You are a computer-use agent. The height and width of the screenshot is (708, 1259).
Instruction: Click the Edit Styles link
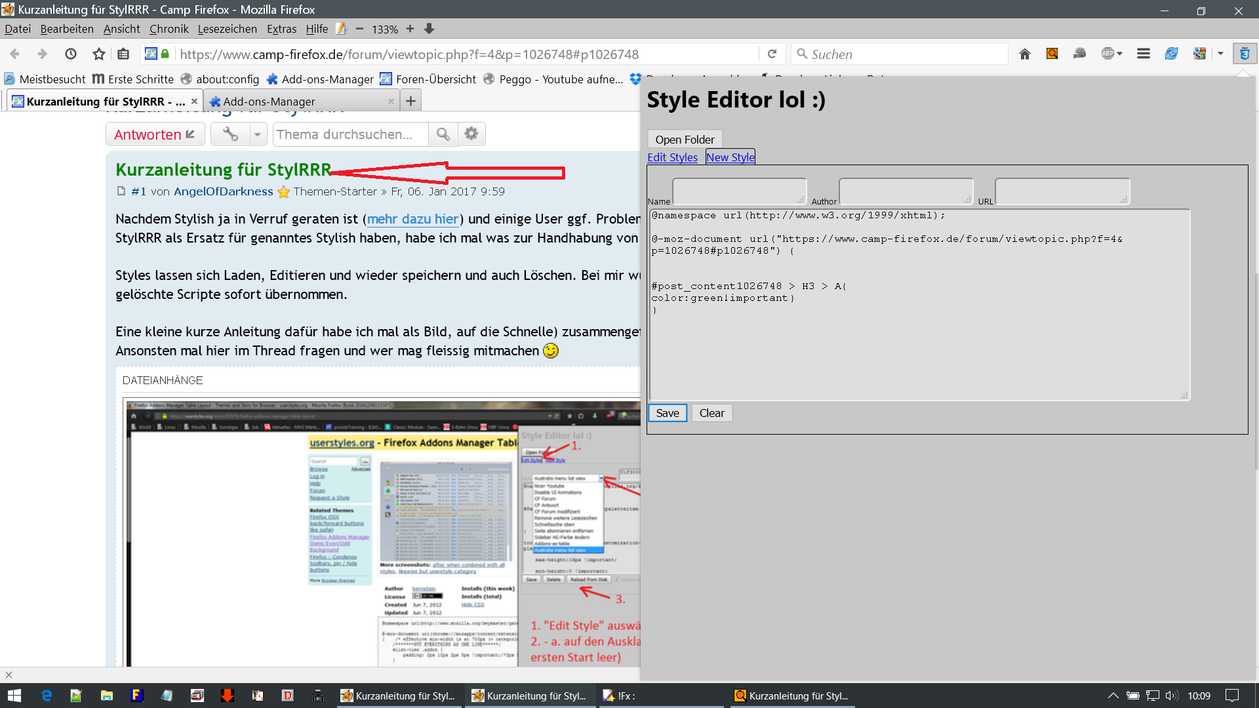[x=672, y=157]
